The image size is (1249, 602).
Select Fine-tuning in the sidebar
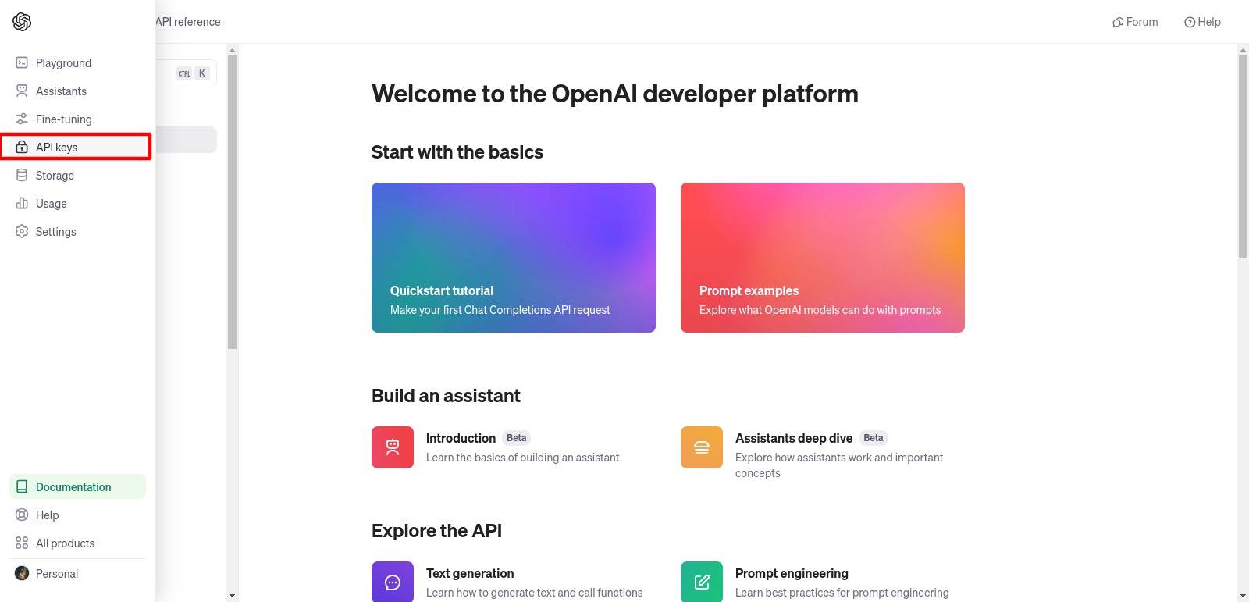(63, 119)
